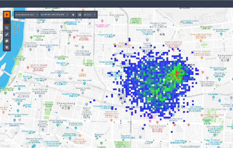
Task: Click the Second Floor Cafe Renai Store pin
Action: click(x=111, y=120)
